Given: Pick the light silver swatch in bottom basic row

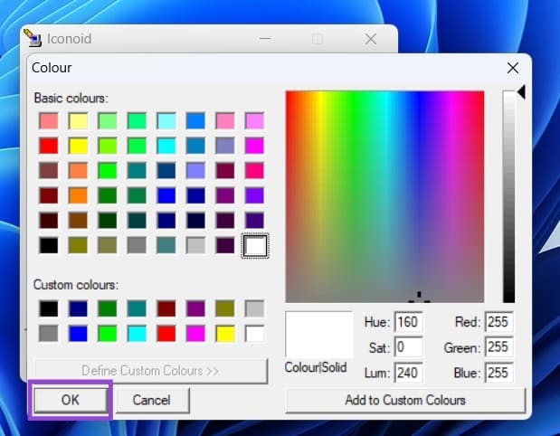Looking at the screenshot, I should click(x=195, y=246).
